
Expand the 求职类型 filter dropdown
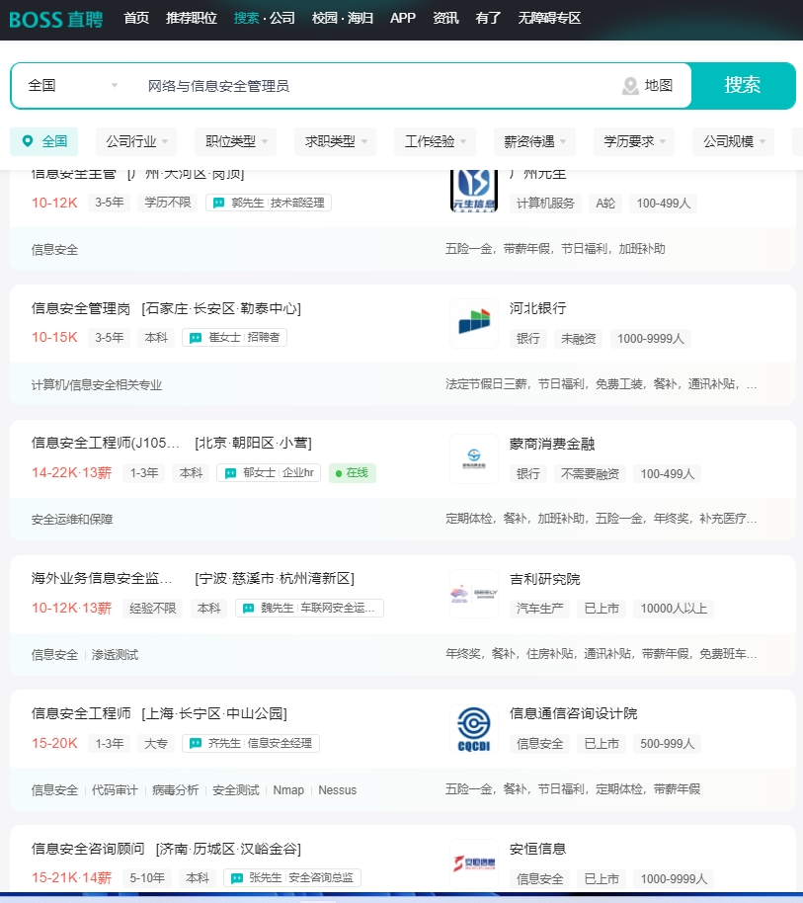336,141
